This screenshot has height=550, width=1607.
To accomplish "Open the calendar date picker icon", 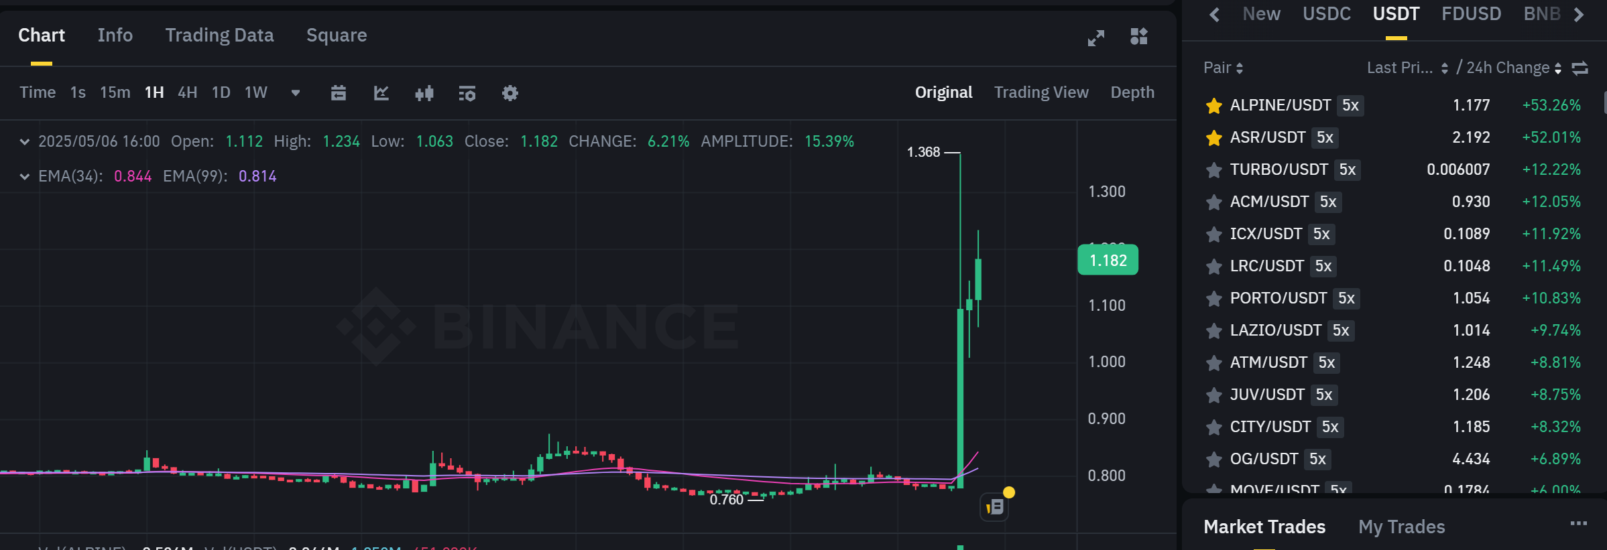I will point(339,93).
